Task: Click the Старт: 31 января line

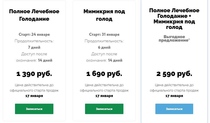Action: pos(104,34)
